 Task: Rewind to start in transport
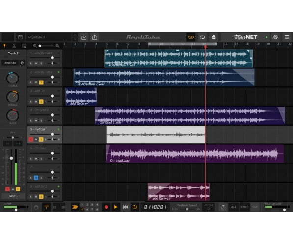125,207
